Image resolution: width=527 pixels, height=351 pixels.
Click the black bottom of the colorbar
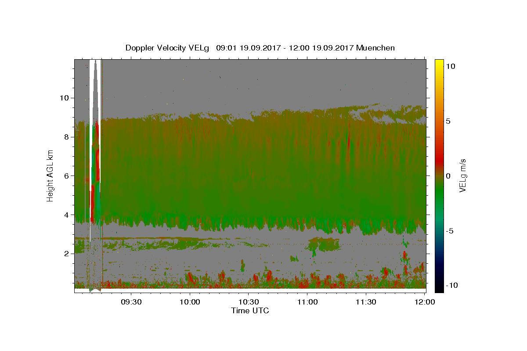pyautogui.click(x=439, y=288)
